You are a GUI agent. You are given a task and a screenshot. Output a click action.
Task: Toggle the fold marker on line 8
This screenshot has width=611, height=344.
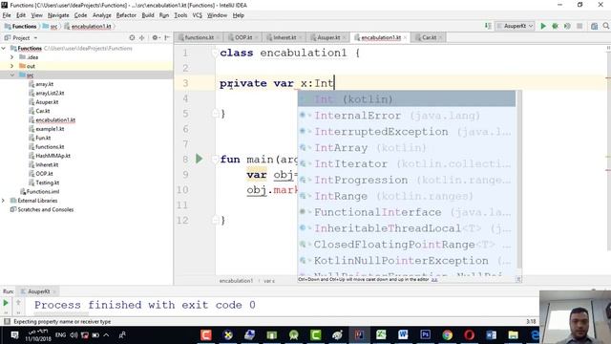coord(214,160)
